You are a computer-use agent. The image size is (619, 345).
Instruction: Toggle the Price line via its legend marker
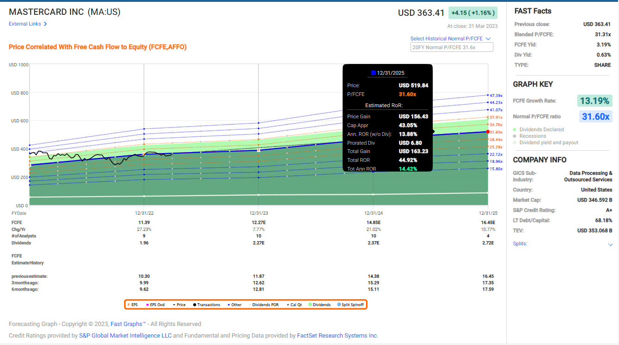click(x=174, y=305)
